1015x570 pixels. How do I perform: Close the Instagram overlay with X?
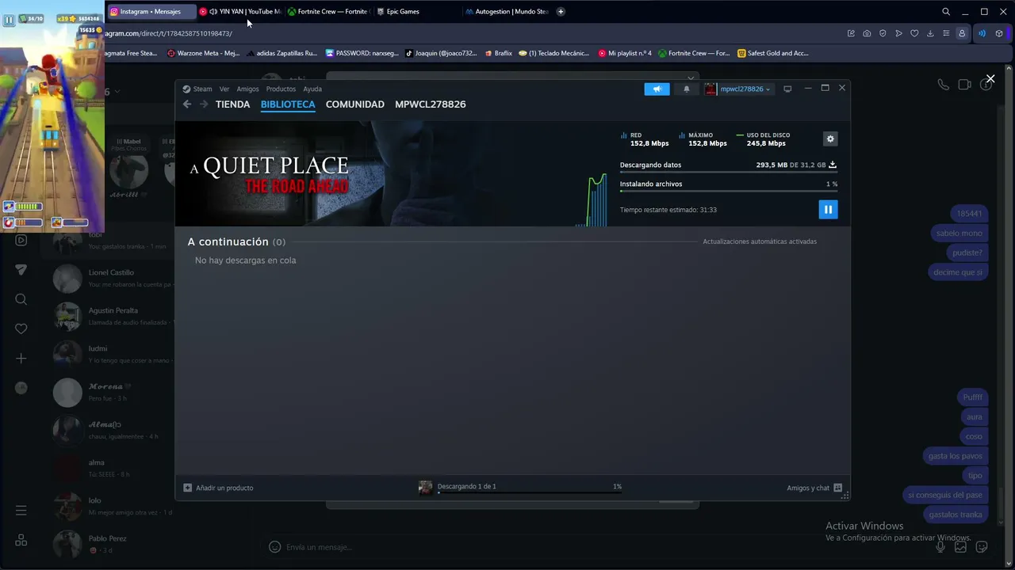coord(990,78)
